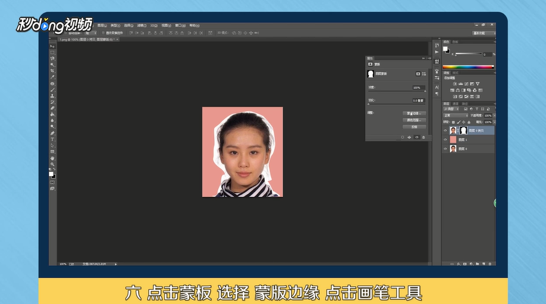
Task: Select the Hand tool
Action: click(52, 158)
